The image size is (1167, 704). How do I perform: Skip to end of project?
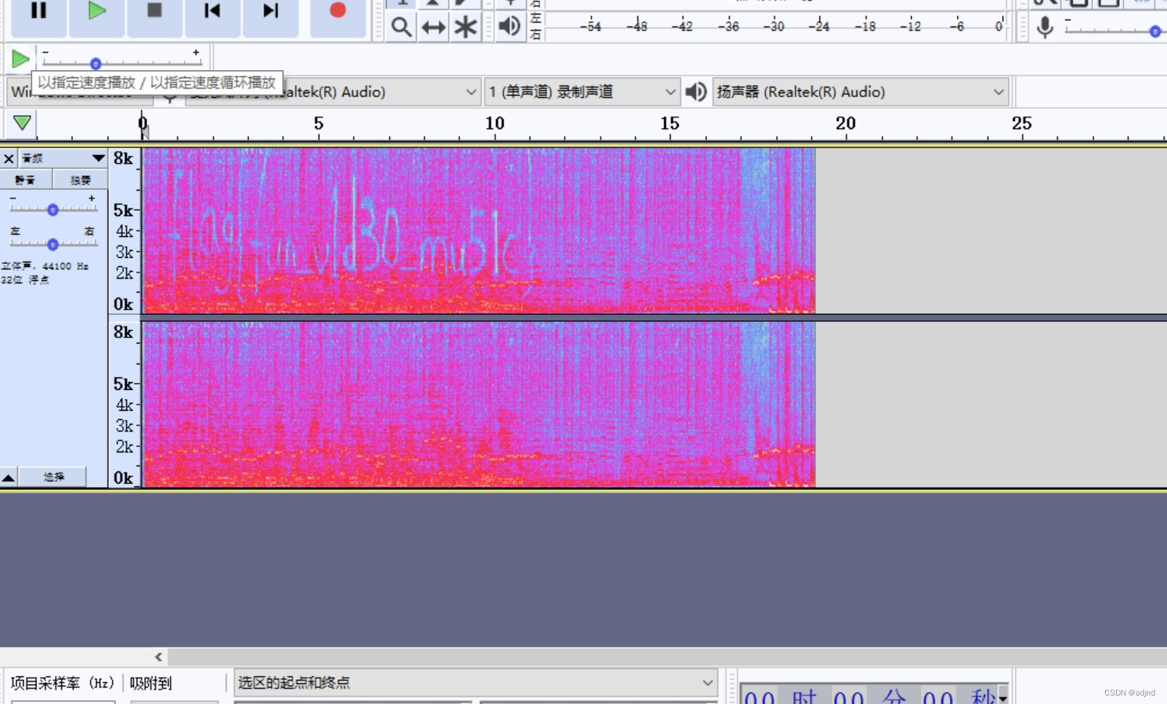[270, 12]
